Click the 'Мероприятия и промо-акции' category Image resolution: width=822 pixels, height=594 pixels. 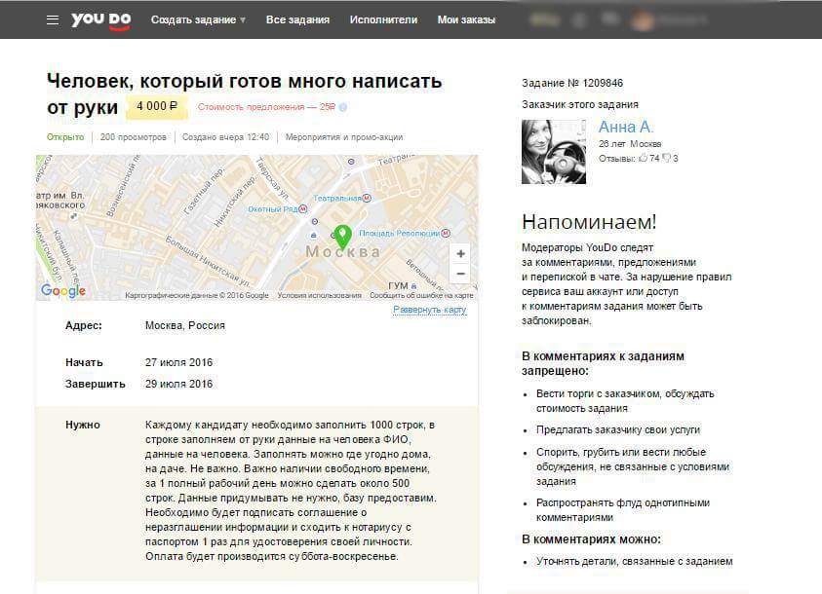pyautogui.click(x=344, y=137)
